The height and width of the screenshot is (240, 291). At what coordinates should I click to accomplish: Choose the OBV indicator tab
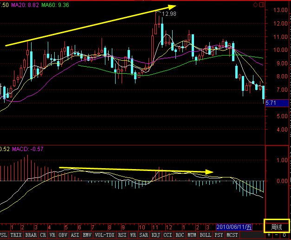click(63, 235)
